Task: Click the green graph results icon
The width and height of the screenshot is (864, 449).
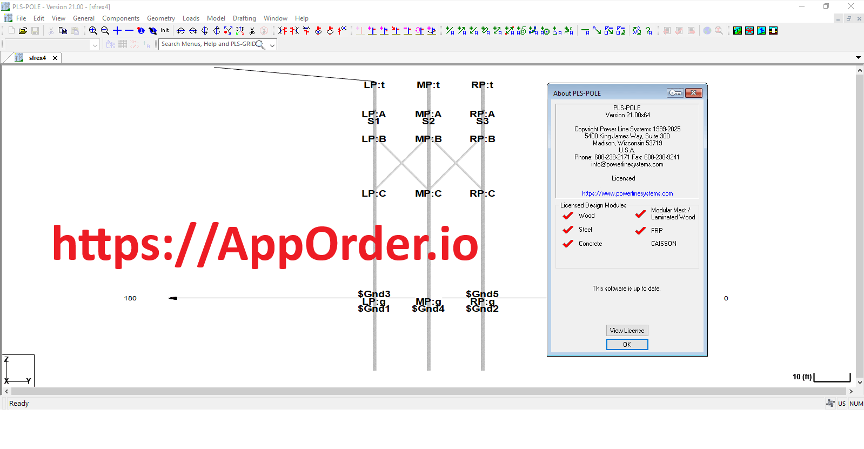Action: point(738,31)
